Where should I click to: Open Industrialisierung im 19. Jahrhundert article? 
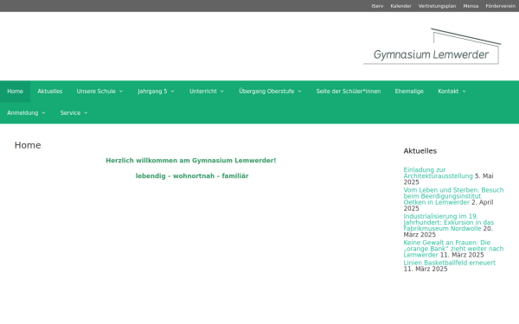pyautogui.click(x=448, y=222)
